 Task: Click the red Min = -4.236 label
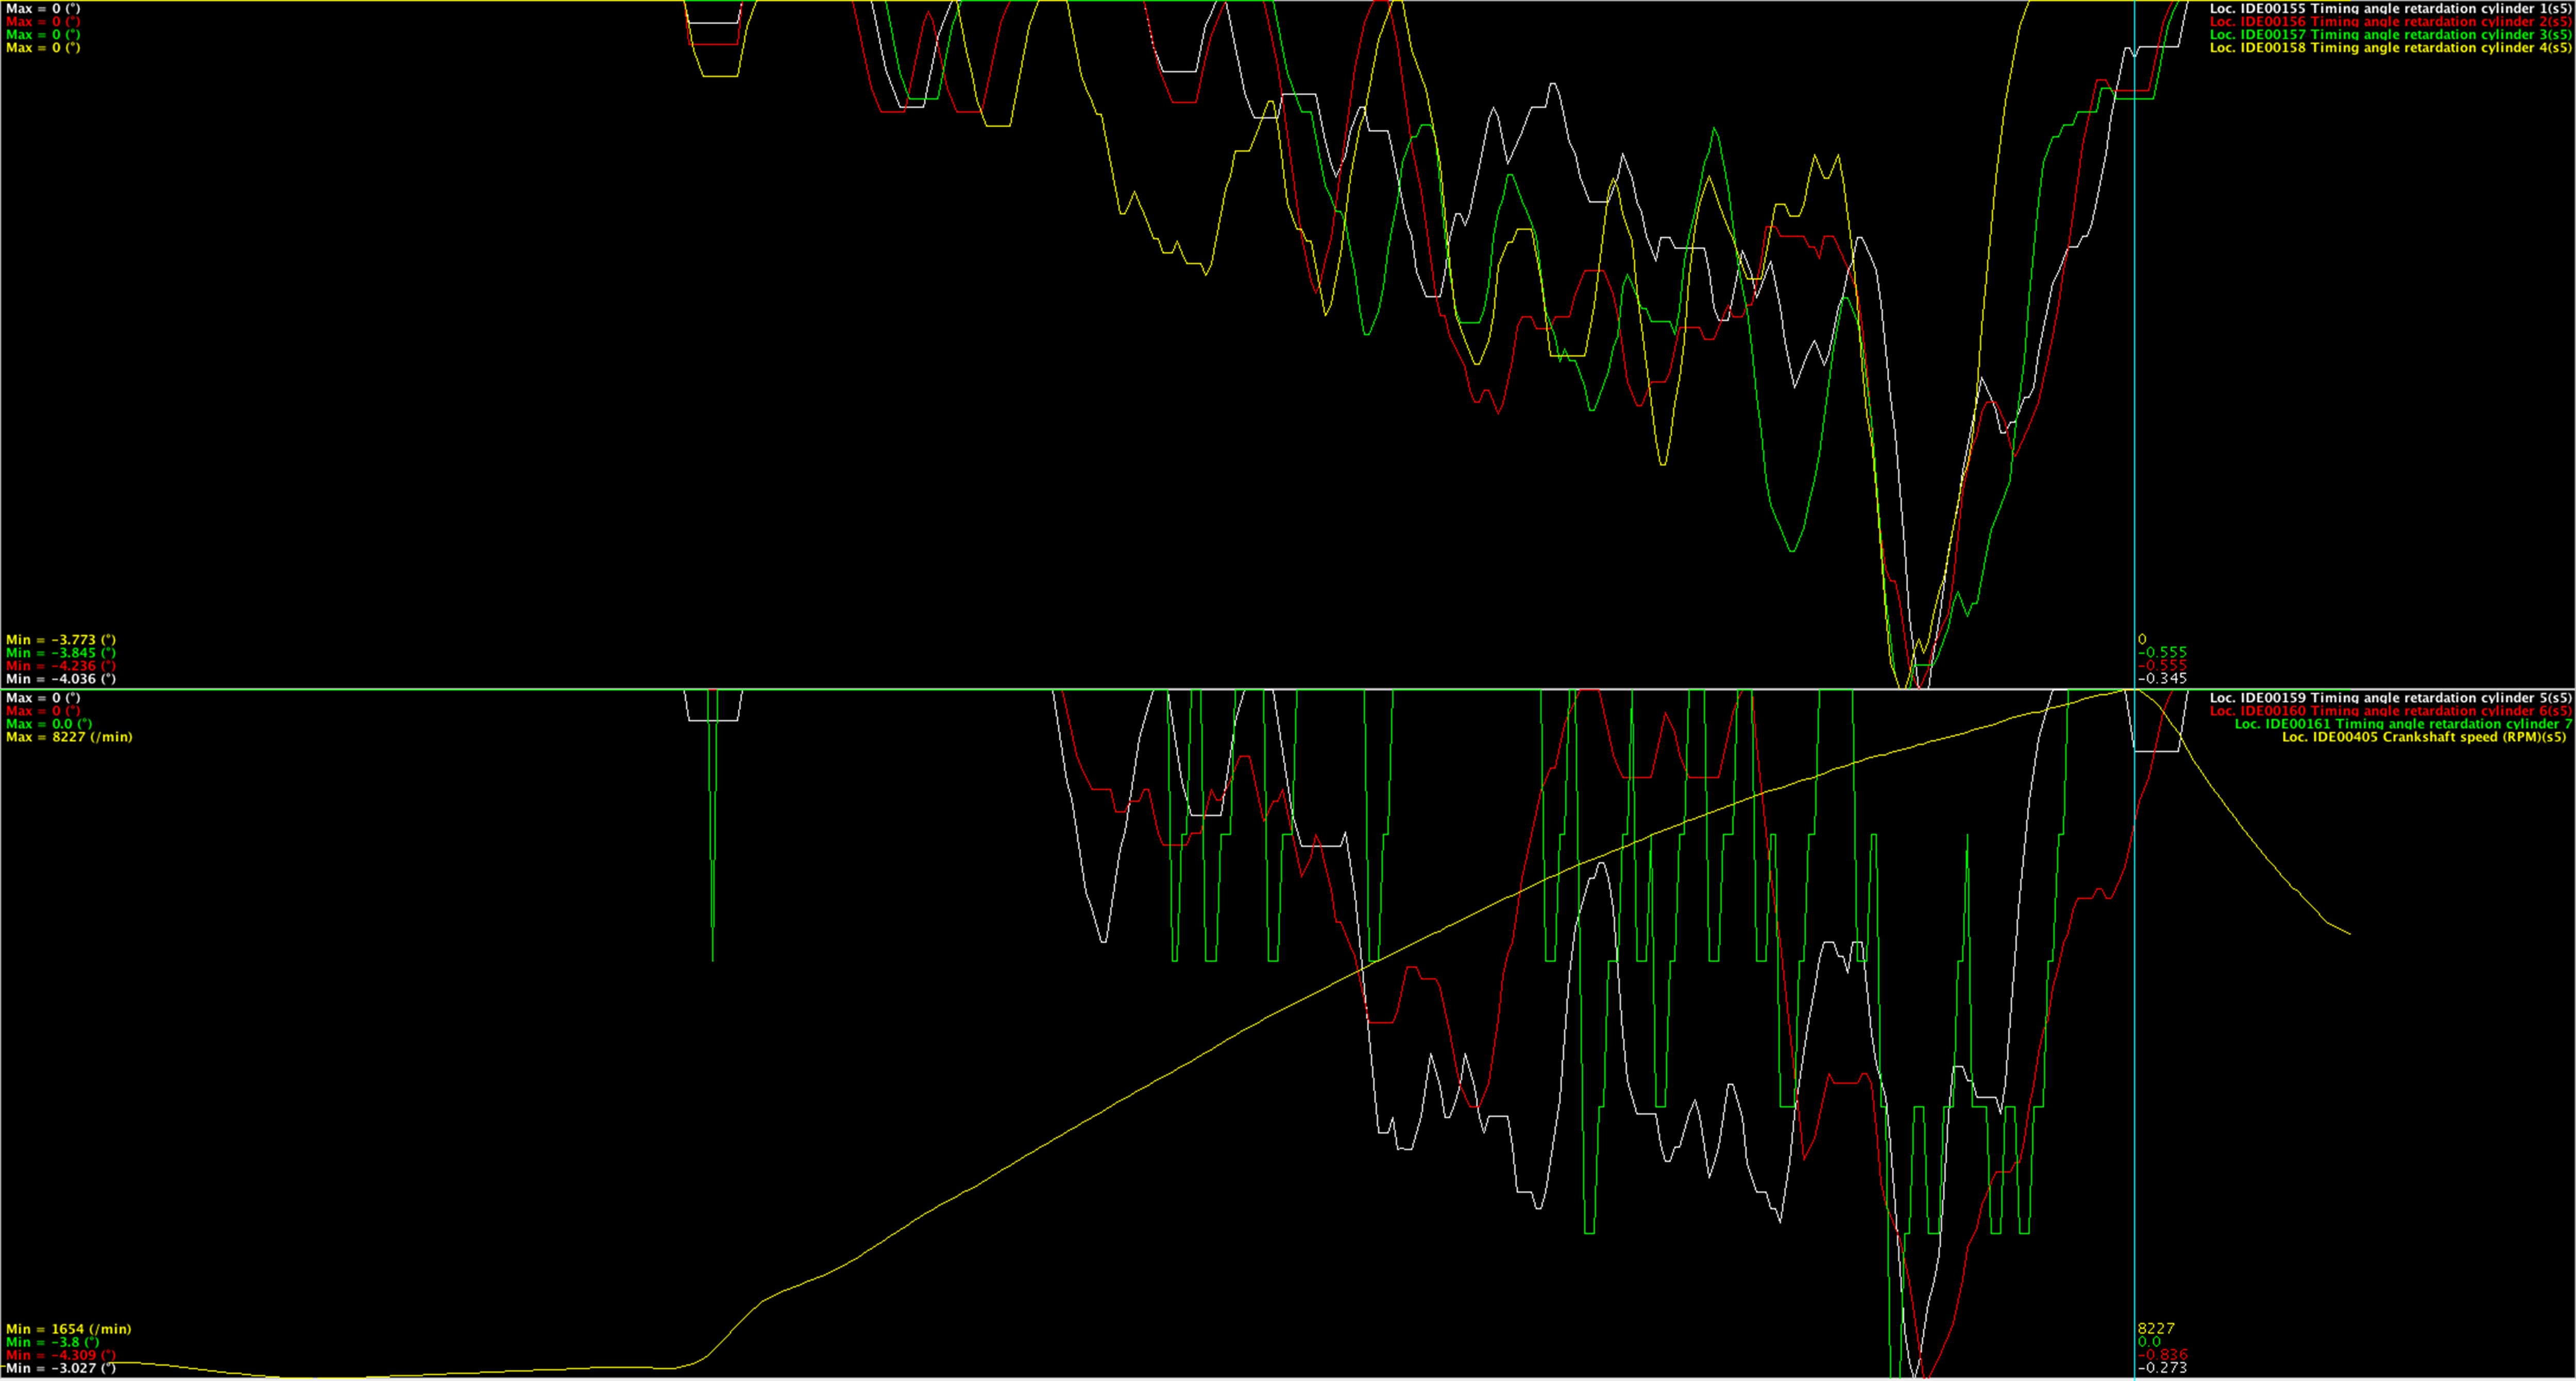(60, 665)
